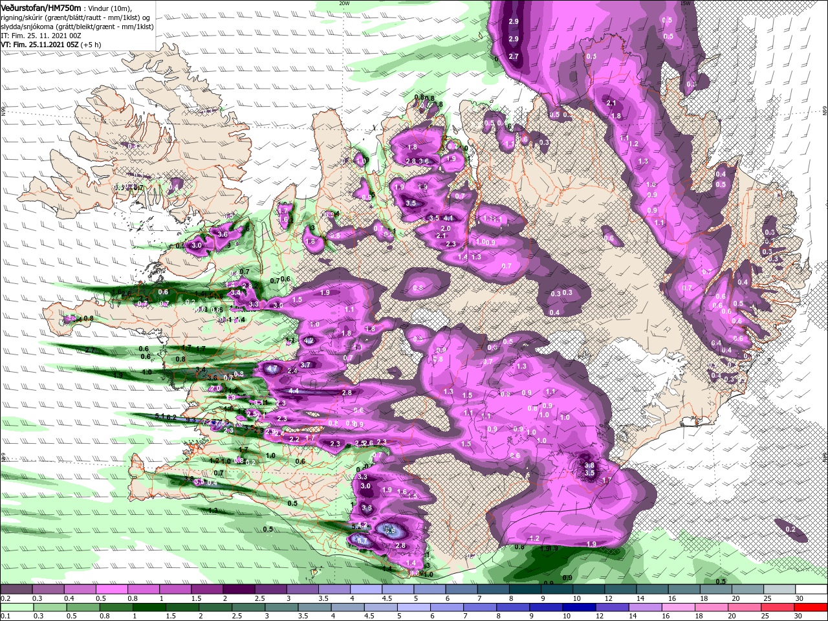The width and height of the screenshot is (828, 621).
Task: Click the '20W' longitude label
Action: tap(344, 3)
